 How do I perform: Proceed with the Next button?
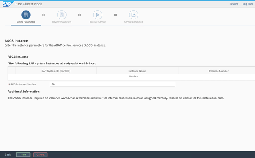coord(23,155)
